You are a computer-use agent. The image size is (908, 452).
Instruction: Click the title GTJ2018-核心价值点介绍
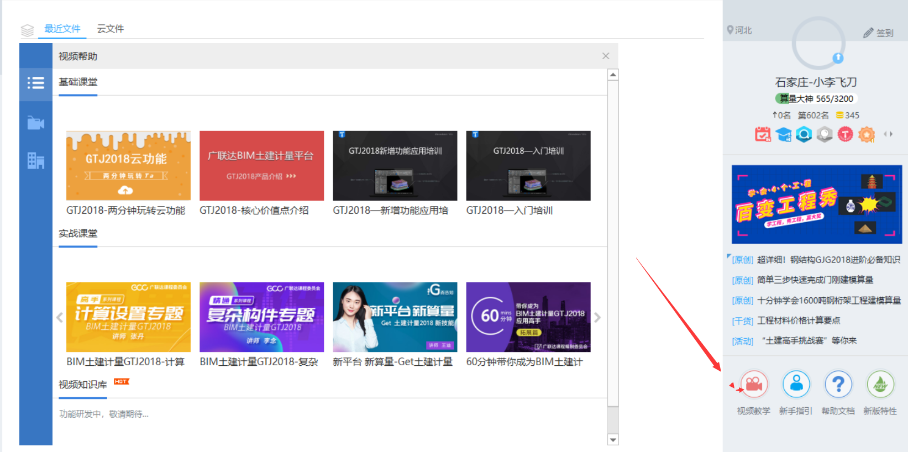click(x=254, y=211)
